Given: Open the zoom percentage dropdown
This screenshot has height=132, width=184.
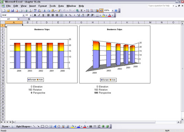Looking at the screenshot, I should (113, 11).
